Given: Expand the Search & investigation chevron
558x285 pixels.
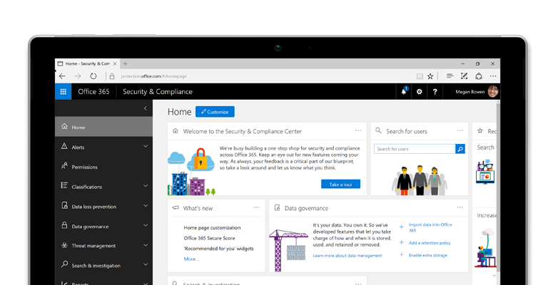Looking at the screenshot, I should [x=145, y=264].
